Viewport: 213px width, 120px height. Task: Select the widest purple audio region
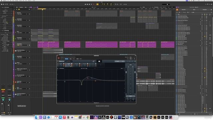(102, 44)
